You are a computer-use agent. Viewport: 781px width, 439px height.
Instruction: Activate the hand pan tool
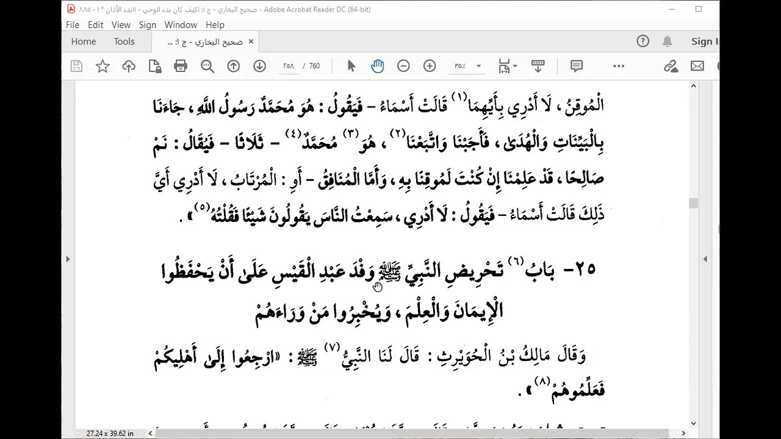pyautogui.click(x=377, y=66)
